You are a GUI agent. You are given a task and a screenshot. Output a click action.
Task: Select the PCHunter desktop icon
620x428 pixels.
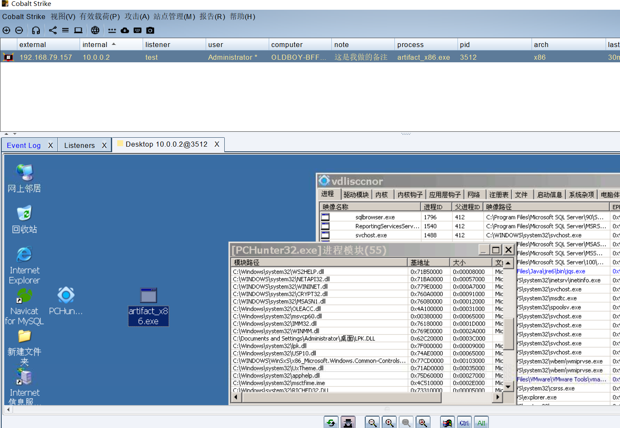[66, 301]
